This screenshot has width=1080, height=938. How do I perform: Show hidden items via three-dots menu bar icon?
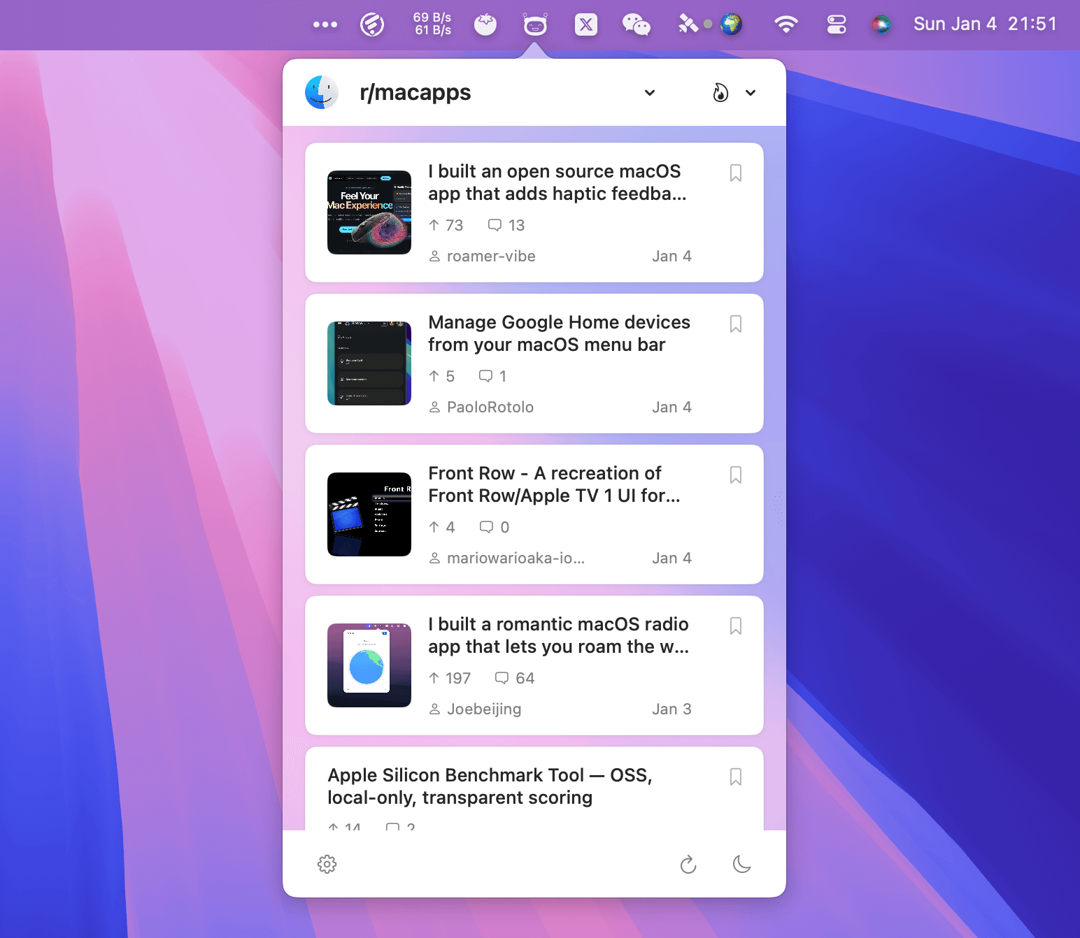click(325, 25)
